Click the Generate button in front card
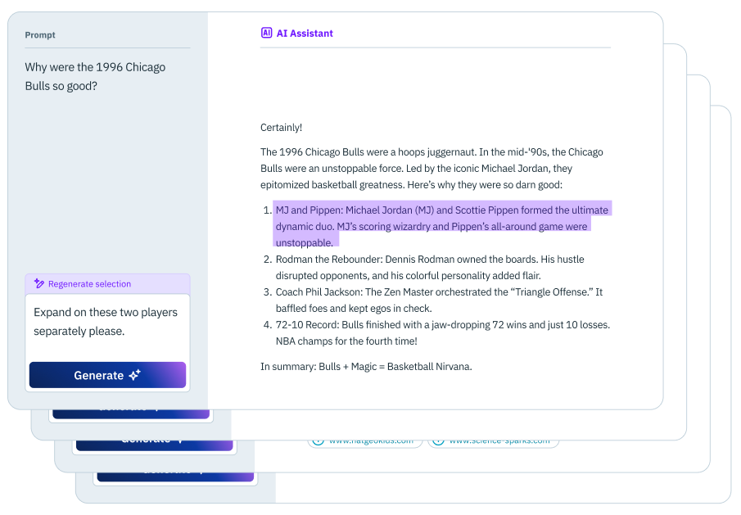This screenshot has width=741, height=515. [107, 375]
